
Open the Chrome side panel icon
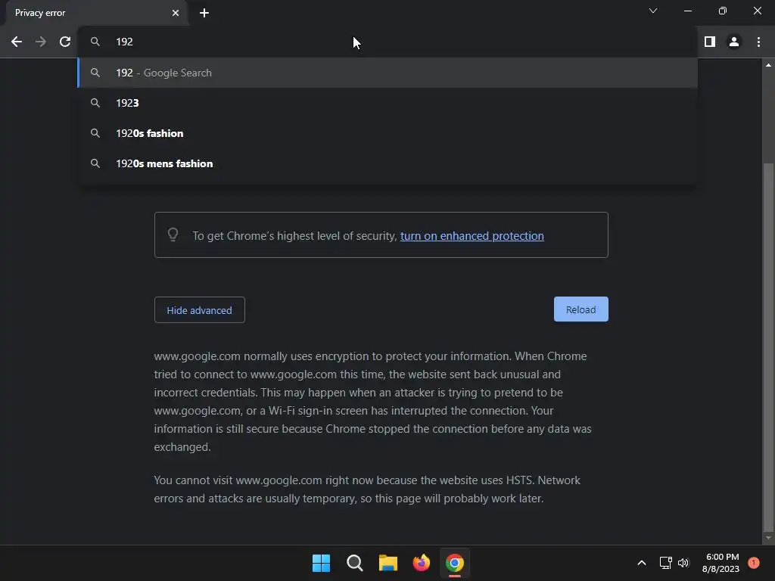tap(710, 42)
